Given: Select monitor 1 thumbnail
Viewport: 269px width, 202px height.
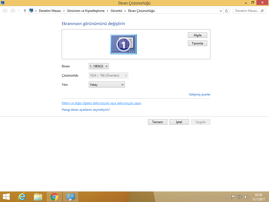Looking at the screenshot, I should pos(123,44).
